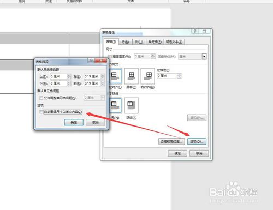The height and width of the screenshot is (210, 273).
Task: Click 确定 in the 表格属性 dialog
Action: tap(177, 153)
